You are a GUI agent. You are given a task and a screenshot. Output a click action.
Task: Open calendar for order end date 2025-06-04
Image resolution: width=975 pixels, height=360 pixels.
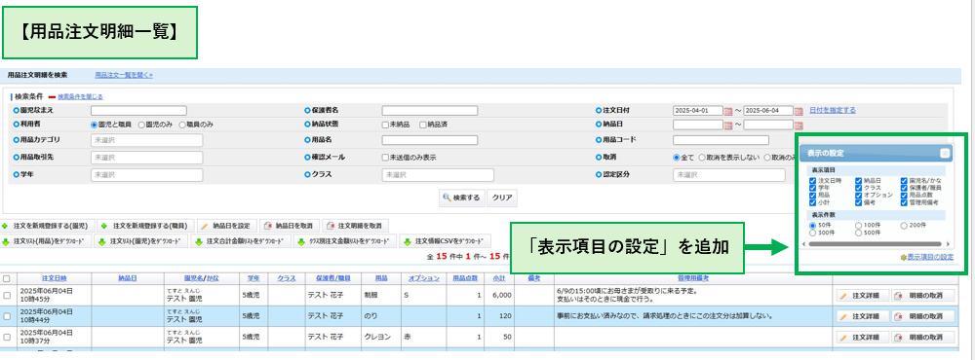[x=799, y=111]
